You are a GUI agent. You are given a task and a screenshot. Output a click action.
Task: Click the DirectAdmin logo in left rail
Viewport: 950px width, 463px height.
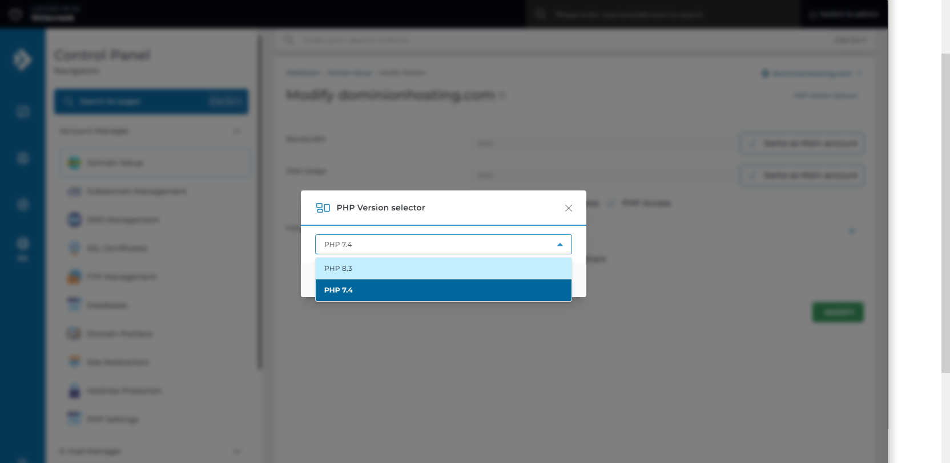22,59
